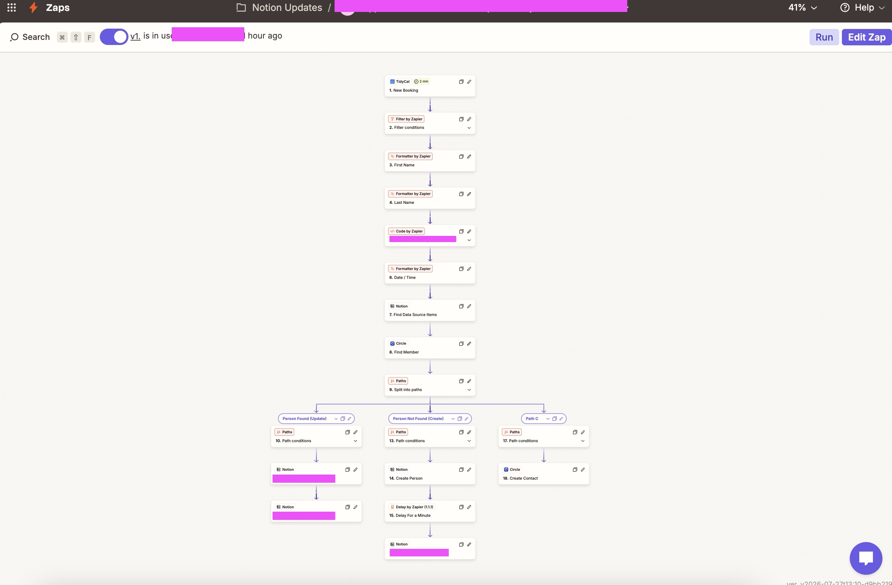Select the 18. Create Contact step text
The image size is (892, 585).
click(520, 479)
